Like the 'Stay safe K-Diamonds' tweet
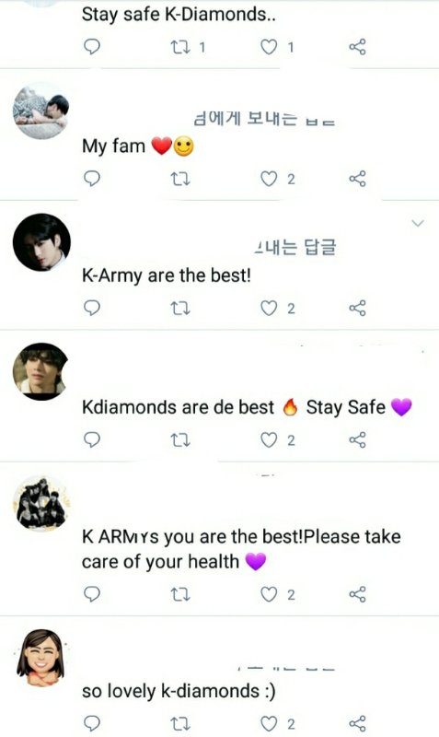Viewport: 439px width, 737px height. (269, 47)
